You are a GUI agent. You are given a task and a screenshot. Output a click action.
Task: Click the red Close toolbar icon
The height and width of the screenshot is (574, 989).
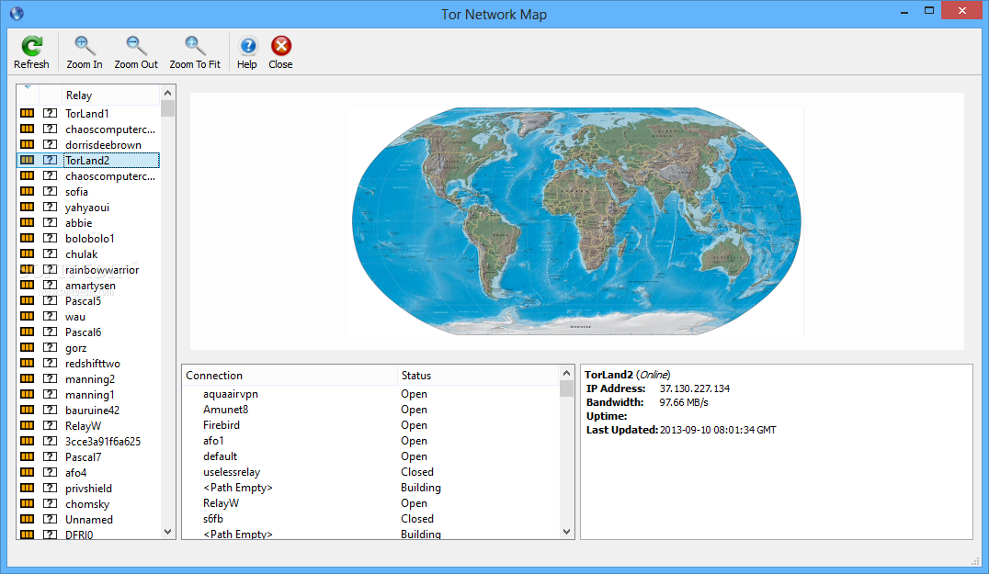pos(281,46)
